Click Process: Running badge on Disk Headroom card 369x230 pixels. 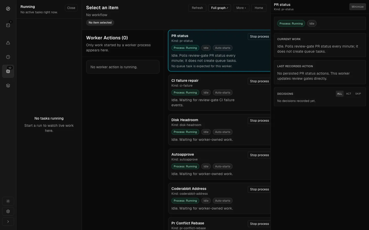tap(185, 132)
